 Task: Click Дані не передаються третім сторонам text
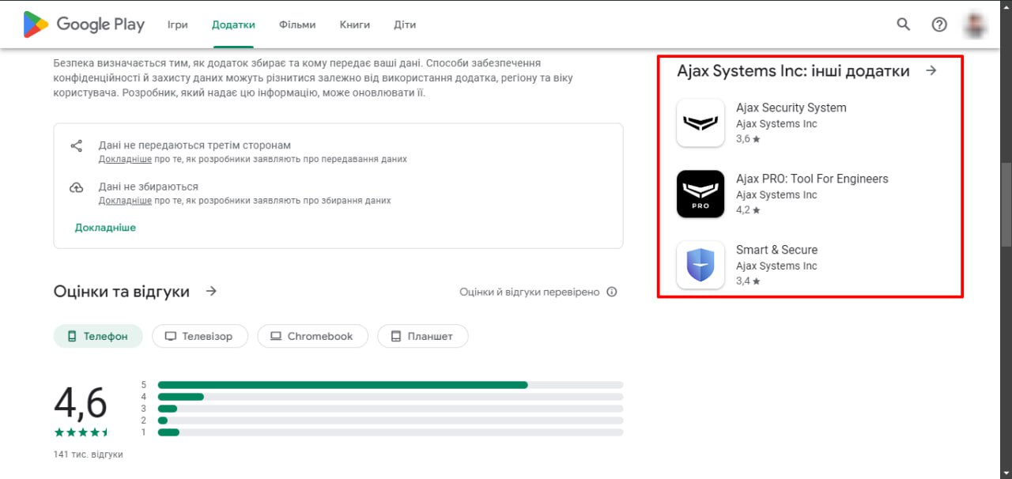[x=194, y=145]
